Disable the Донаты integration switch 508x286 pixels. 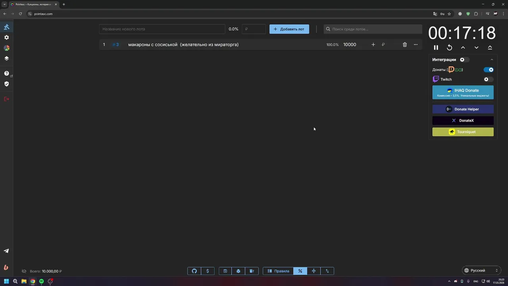pos(489,70)
